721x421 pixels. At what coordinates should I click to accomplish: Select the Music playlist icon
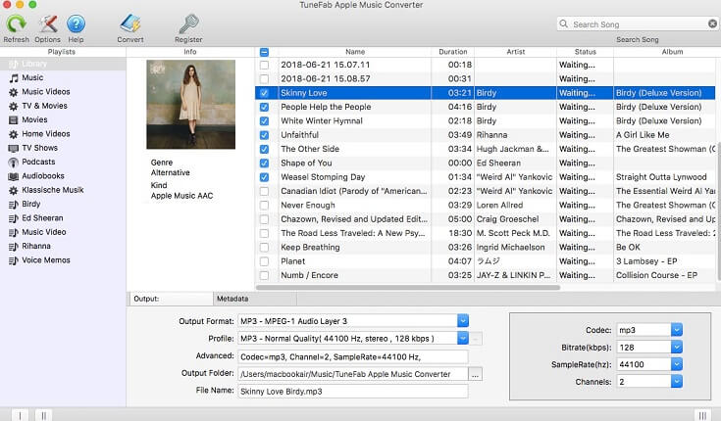[14, 78]
